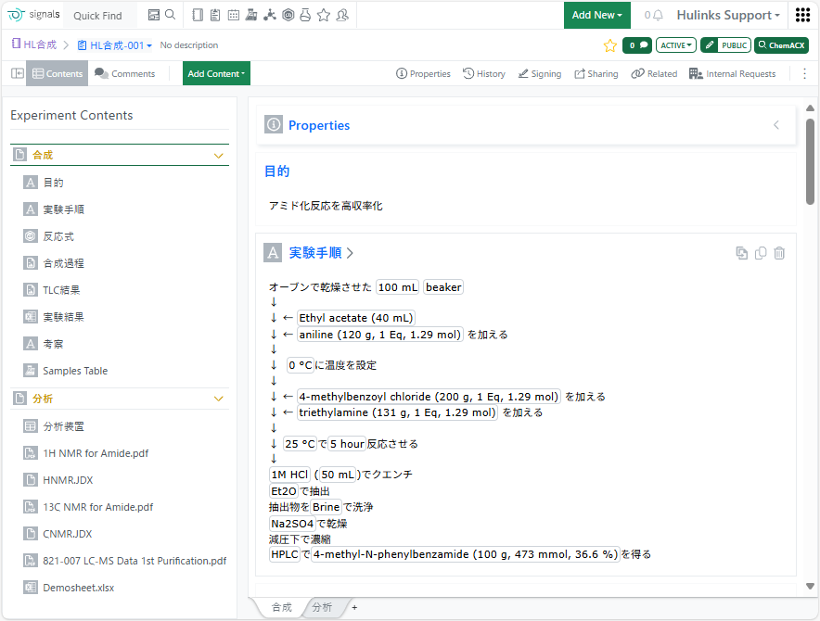Toggle the PUBLIC edit status badge
This screenshot has width=820, height=621.
(x=724, y=45)
